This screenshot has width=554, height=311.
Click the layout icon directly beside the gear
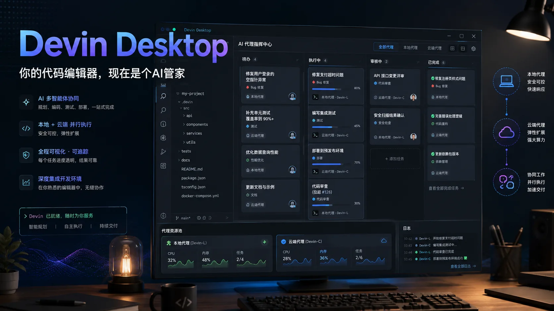[463, 49]
